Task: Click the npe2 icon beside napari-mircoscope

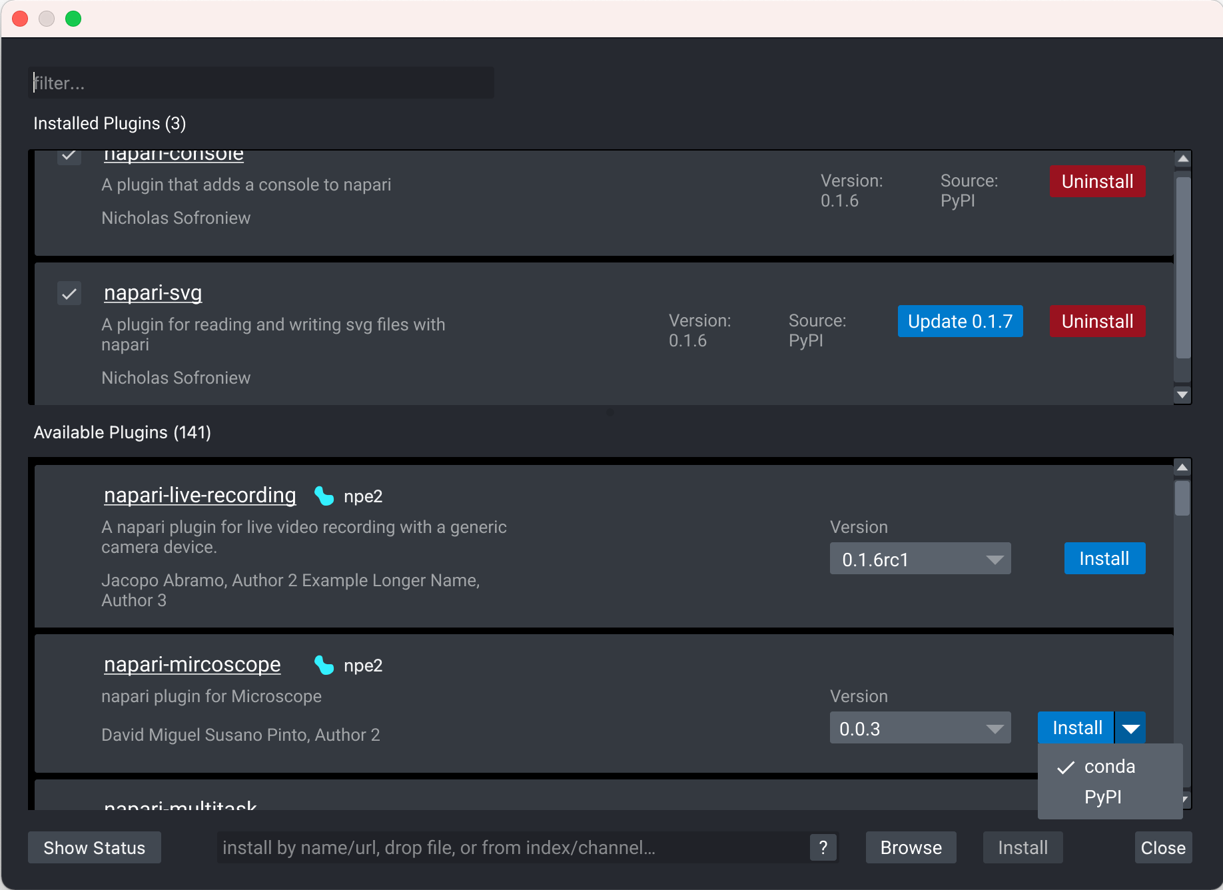Action: click(324, 665)
